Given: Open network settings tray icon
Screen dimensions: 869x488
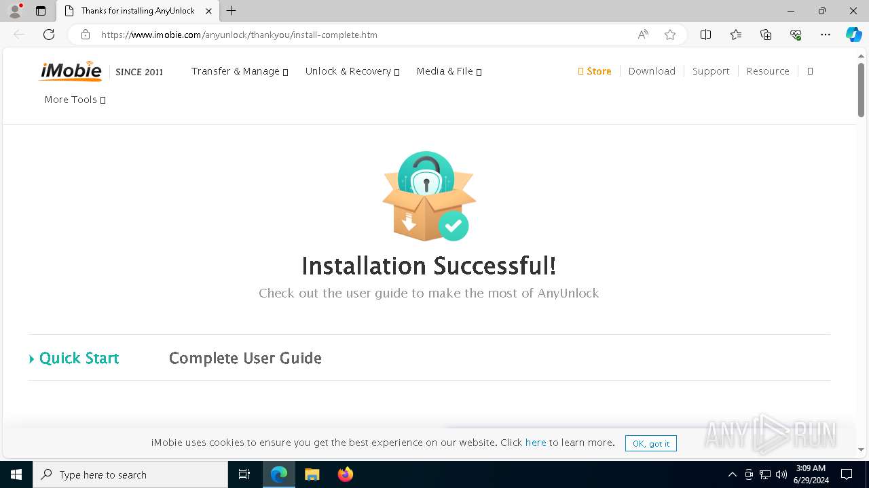Looking at the screenshot, I should (x=765, y=474).
